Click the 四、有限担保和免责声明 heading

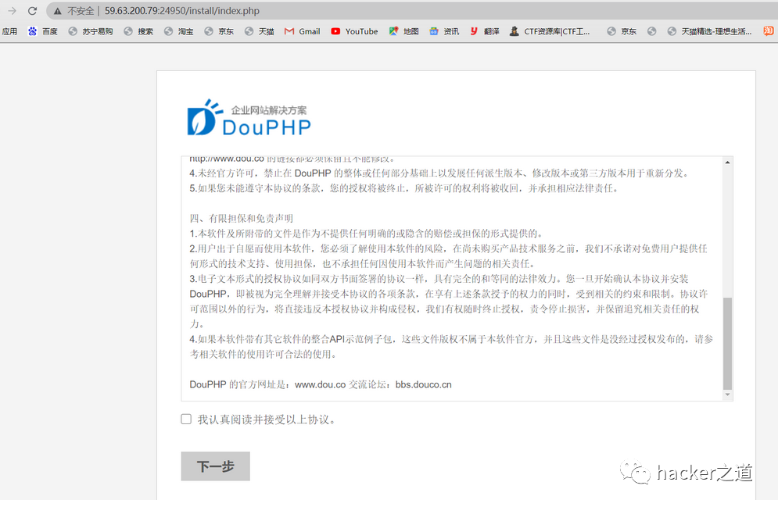point(241,219)
